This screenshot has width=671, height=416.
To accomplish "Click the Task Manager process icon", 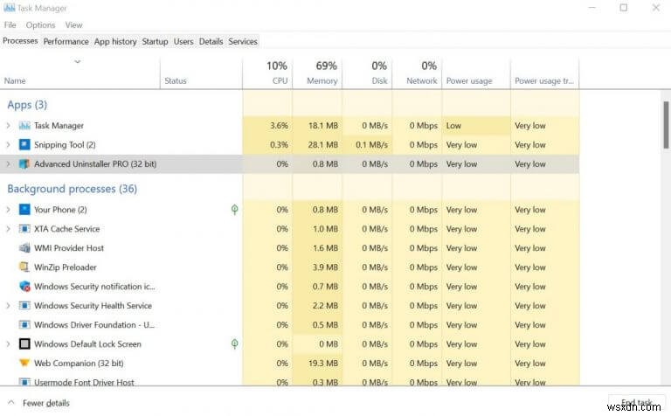I will click(24, 125).
